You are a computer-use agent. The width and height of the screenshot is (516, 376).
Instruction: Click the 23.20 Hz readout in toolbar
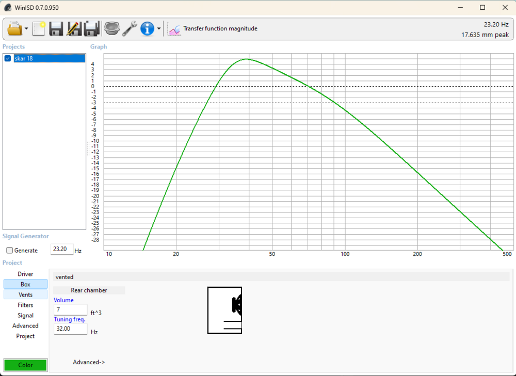coord(496,24)
